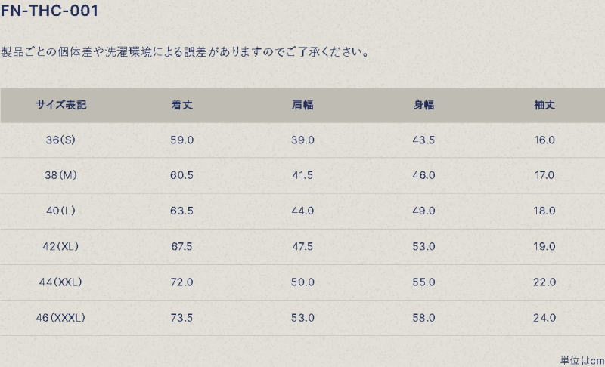The width and height of the screenshot is (605, 367).
Task: Click the 44(XXL) size row label
Action: 60,282
